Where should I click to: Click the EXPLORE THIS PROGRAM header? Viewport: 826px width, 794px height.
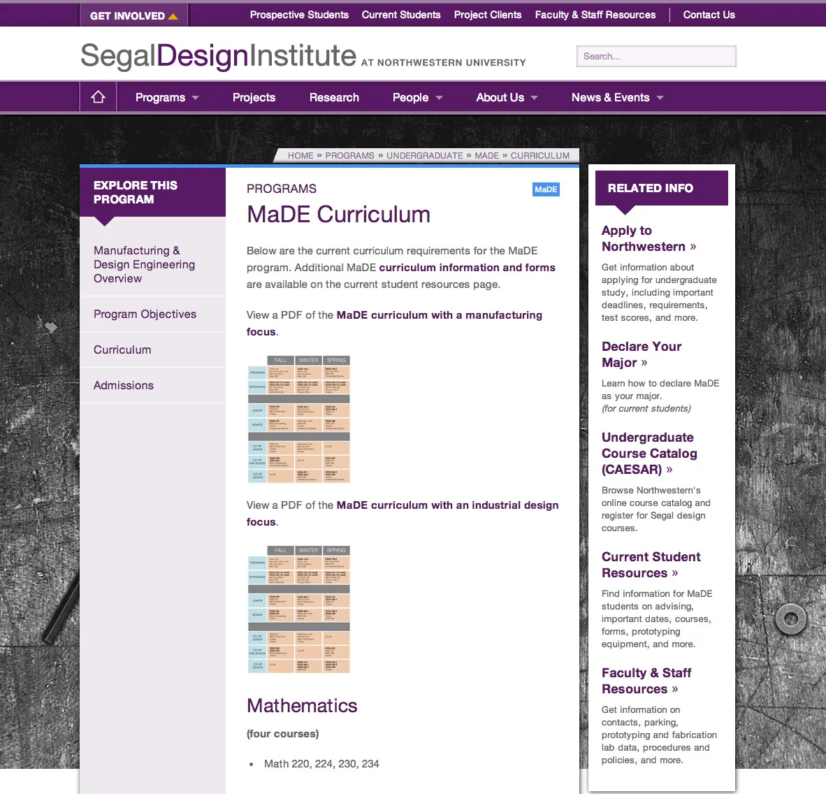(x=153, y=192)
